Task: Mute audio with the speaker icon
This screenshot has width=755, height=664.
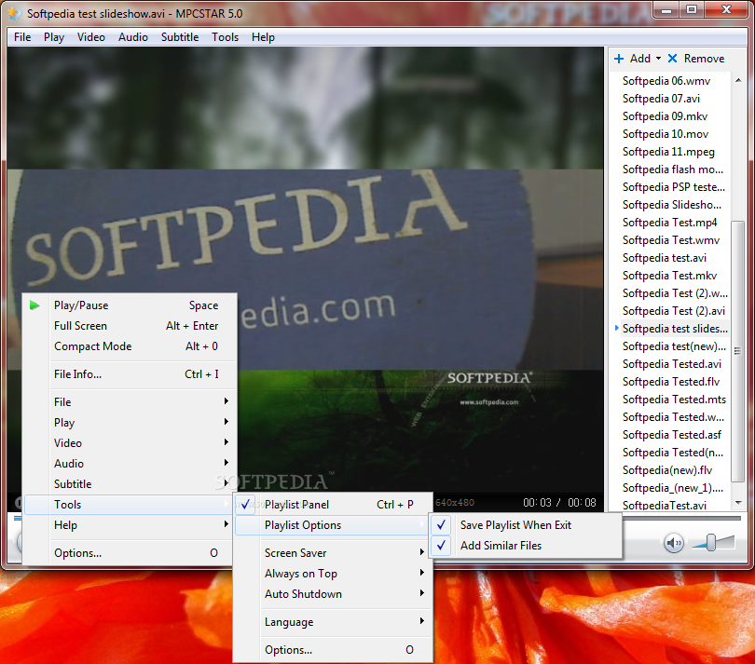Action: click(674, 543)
